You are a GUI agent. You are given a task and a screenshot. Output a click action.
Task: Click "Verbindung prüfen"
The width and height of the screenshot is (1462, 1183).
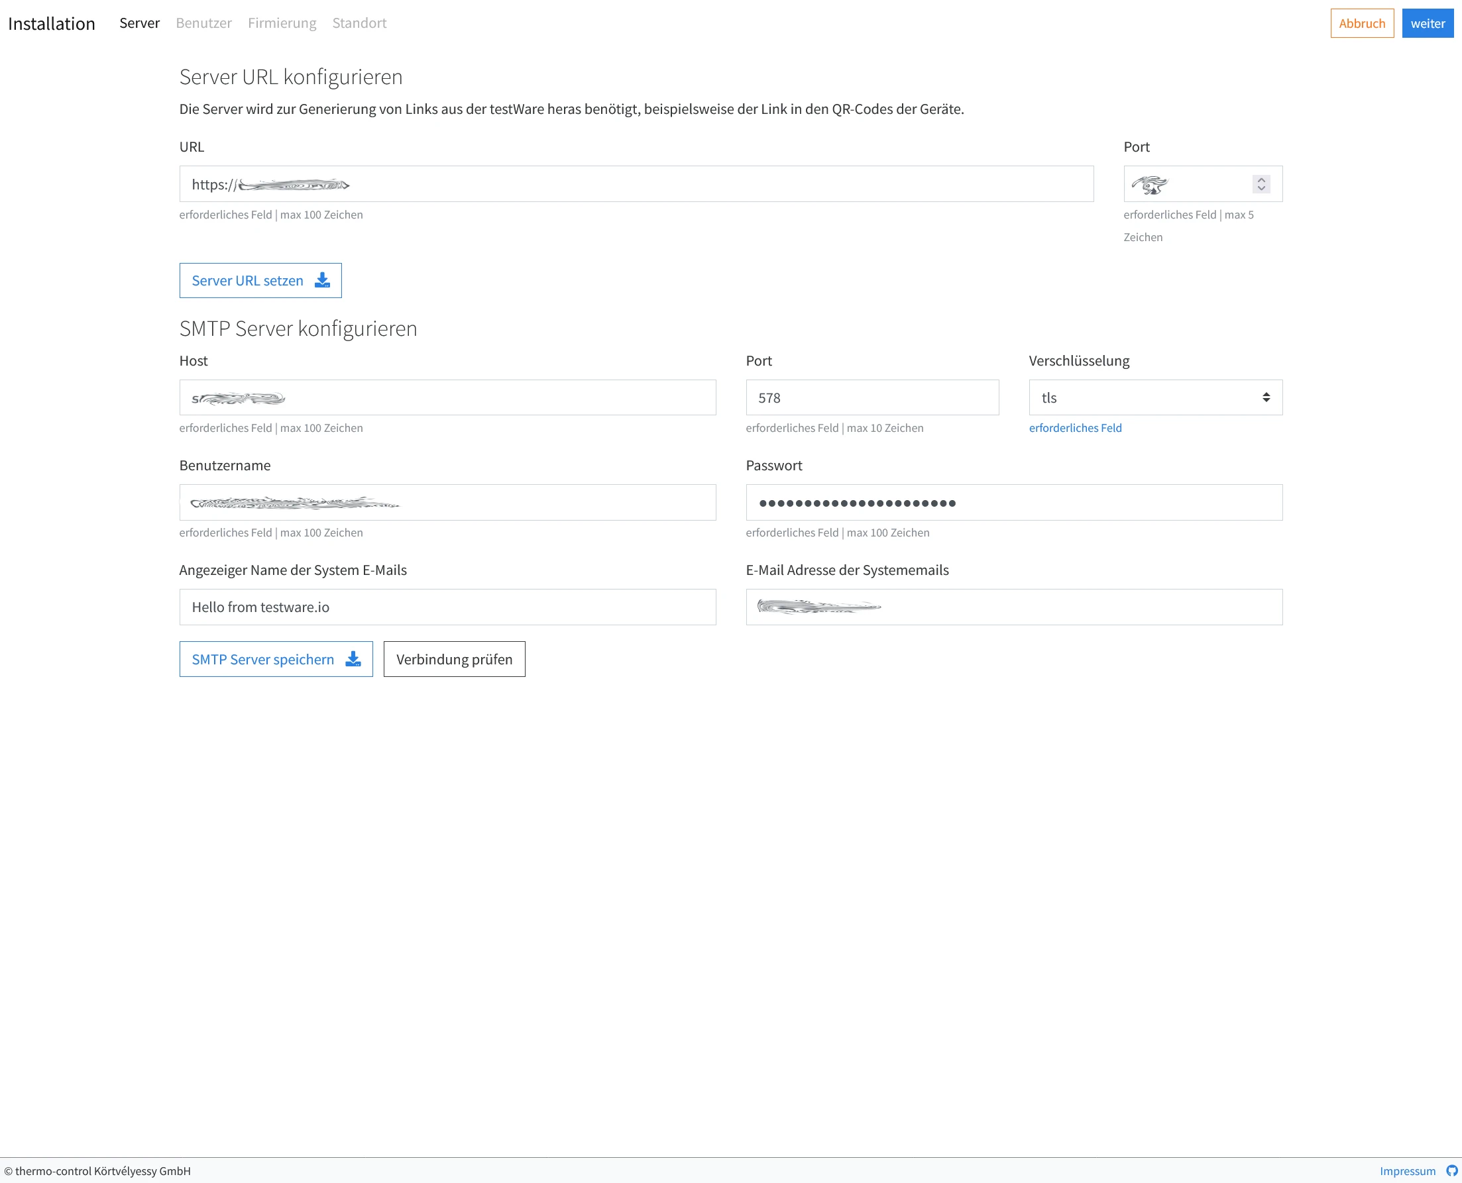pyautogui.click(x=454, y=659)
